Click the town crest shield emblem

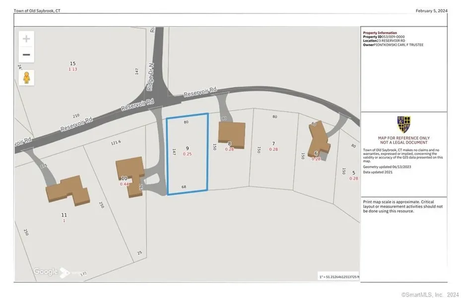click(x=403, y=124)
